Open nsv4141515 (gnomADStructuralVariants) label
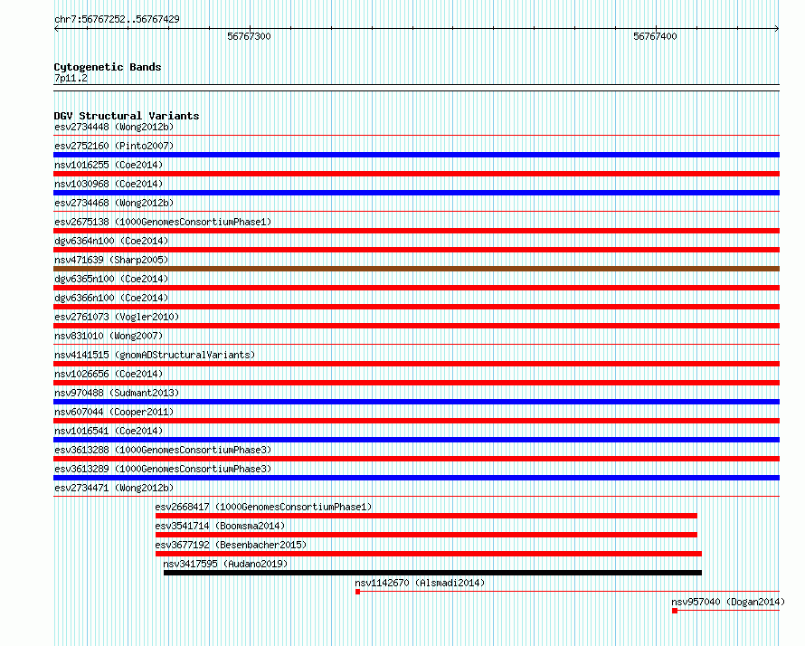The width and height of the screenshot is (805, 646). pyautogui.click(x=155, y=355)
